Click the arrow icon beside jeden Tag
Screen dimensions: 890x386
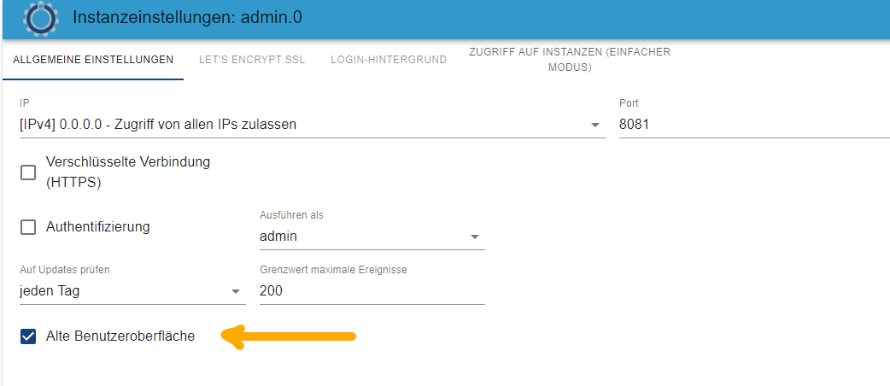pyautogui.click(x=236, y=292)
